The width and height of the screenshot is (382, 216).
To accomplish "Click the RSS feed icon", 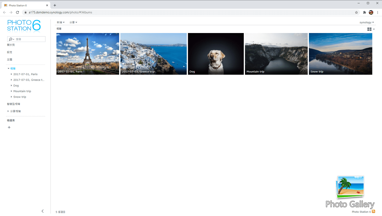I will 373,212.
